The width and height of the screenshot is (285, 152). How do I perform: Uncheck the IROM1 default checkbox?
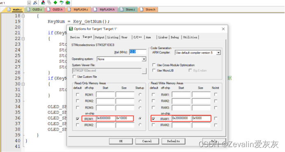click(x=77, y=119)
